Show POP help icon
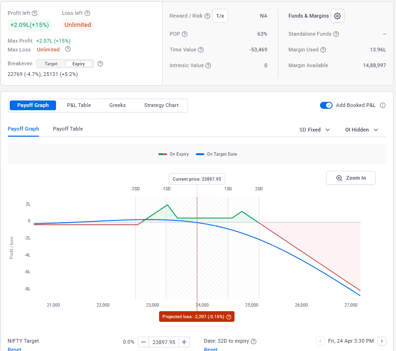396x351 pixels. tap(185, 34)
